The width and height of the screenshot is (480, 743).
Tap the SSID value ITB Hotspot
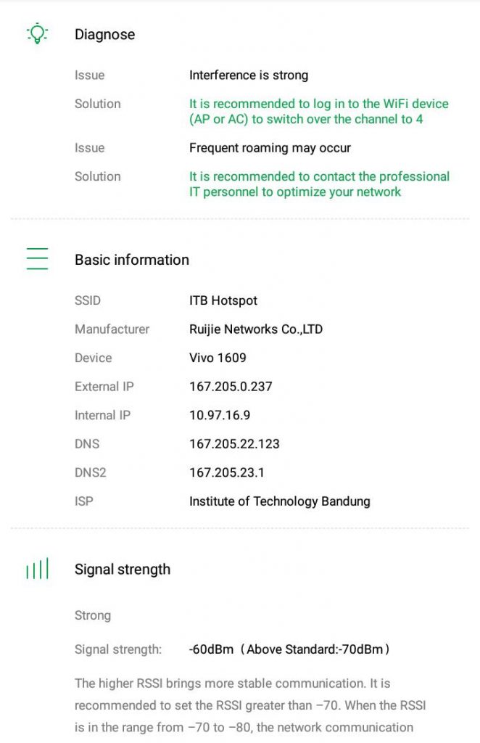pyautogui.click(x=223, y=300)
